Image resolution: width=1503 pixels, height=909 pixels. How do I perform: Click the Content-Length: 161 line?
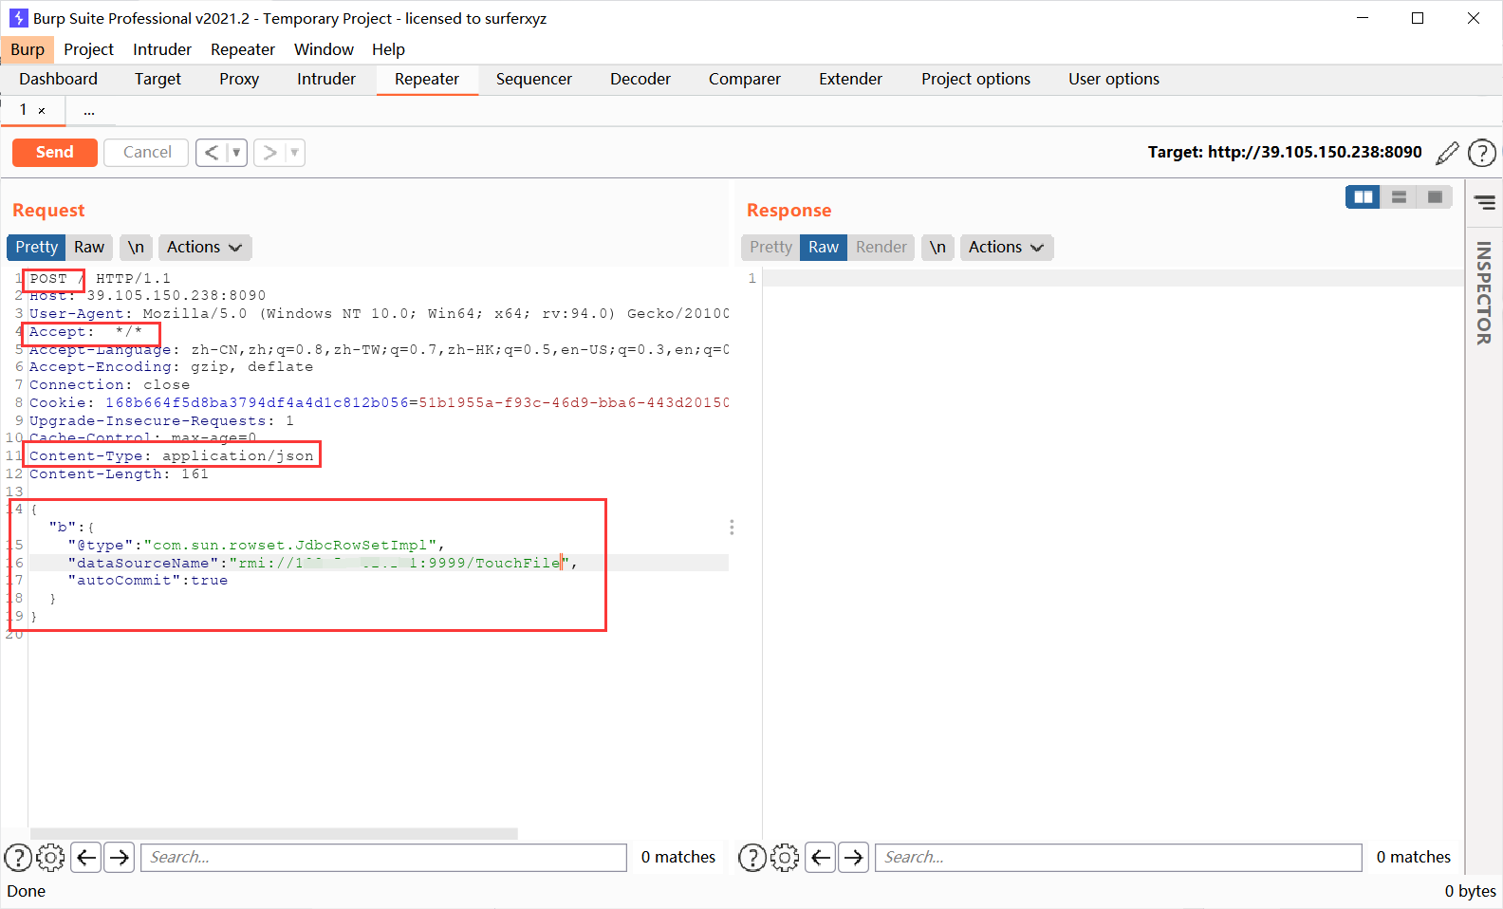pyautogui.click(x=119, y=474)
